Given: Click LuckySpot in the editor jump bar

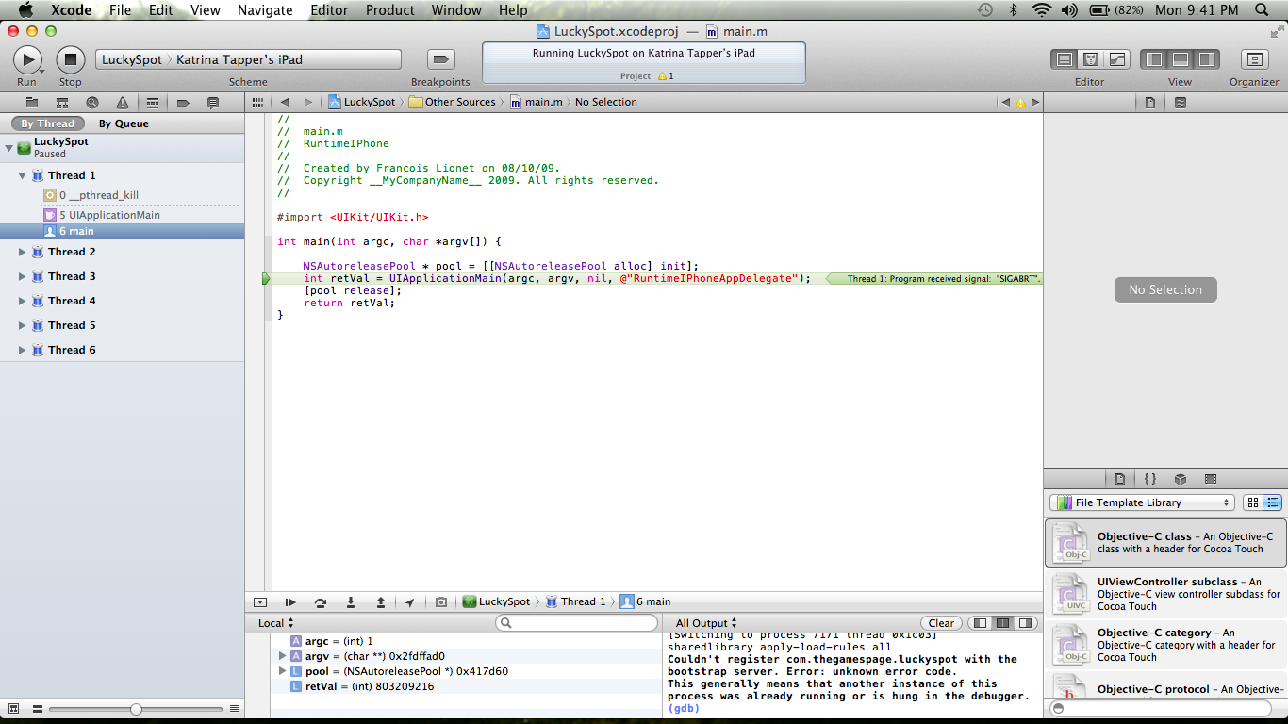Looking at the screenshot, I should click(x=361, y=102).
